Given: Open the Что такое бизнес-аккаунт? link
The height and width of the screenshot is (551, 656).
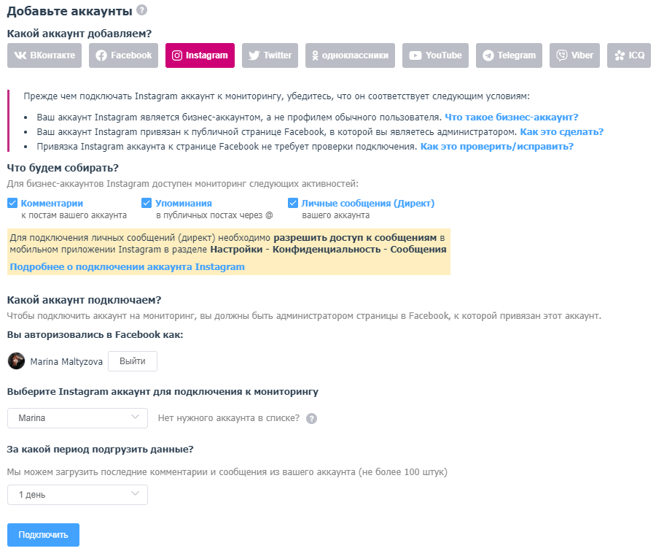Looking at the screenshot, I should [511, 117].
